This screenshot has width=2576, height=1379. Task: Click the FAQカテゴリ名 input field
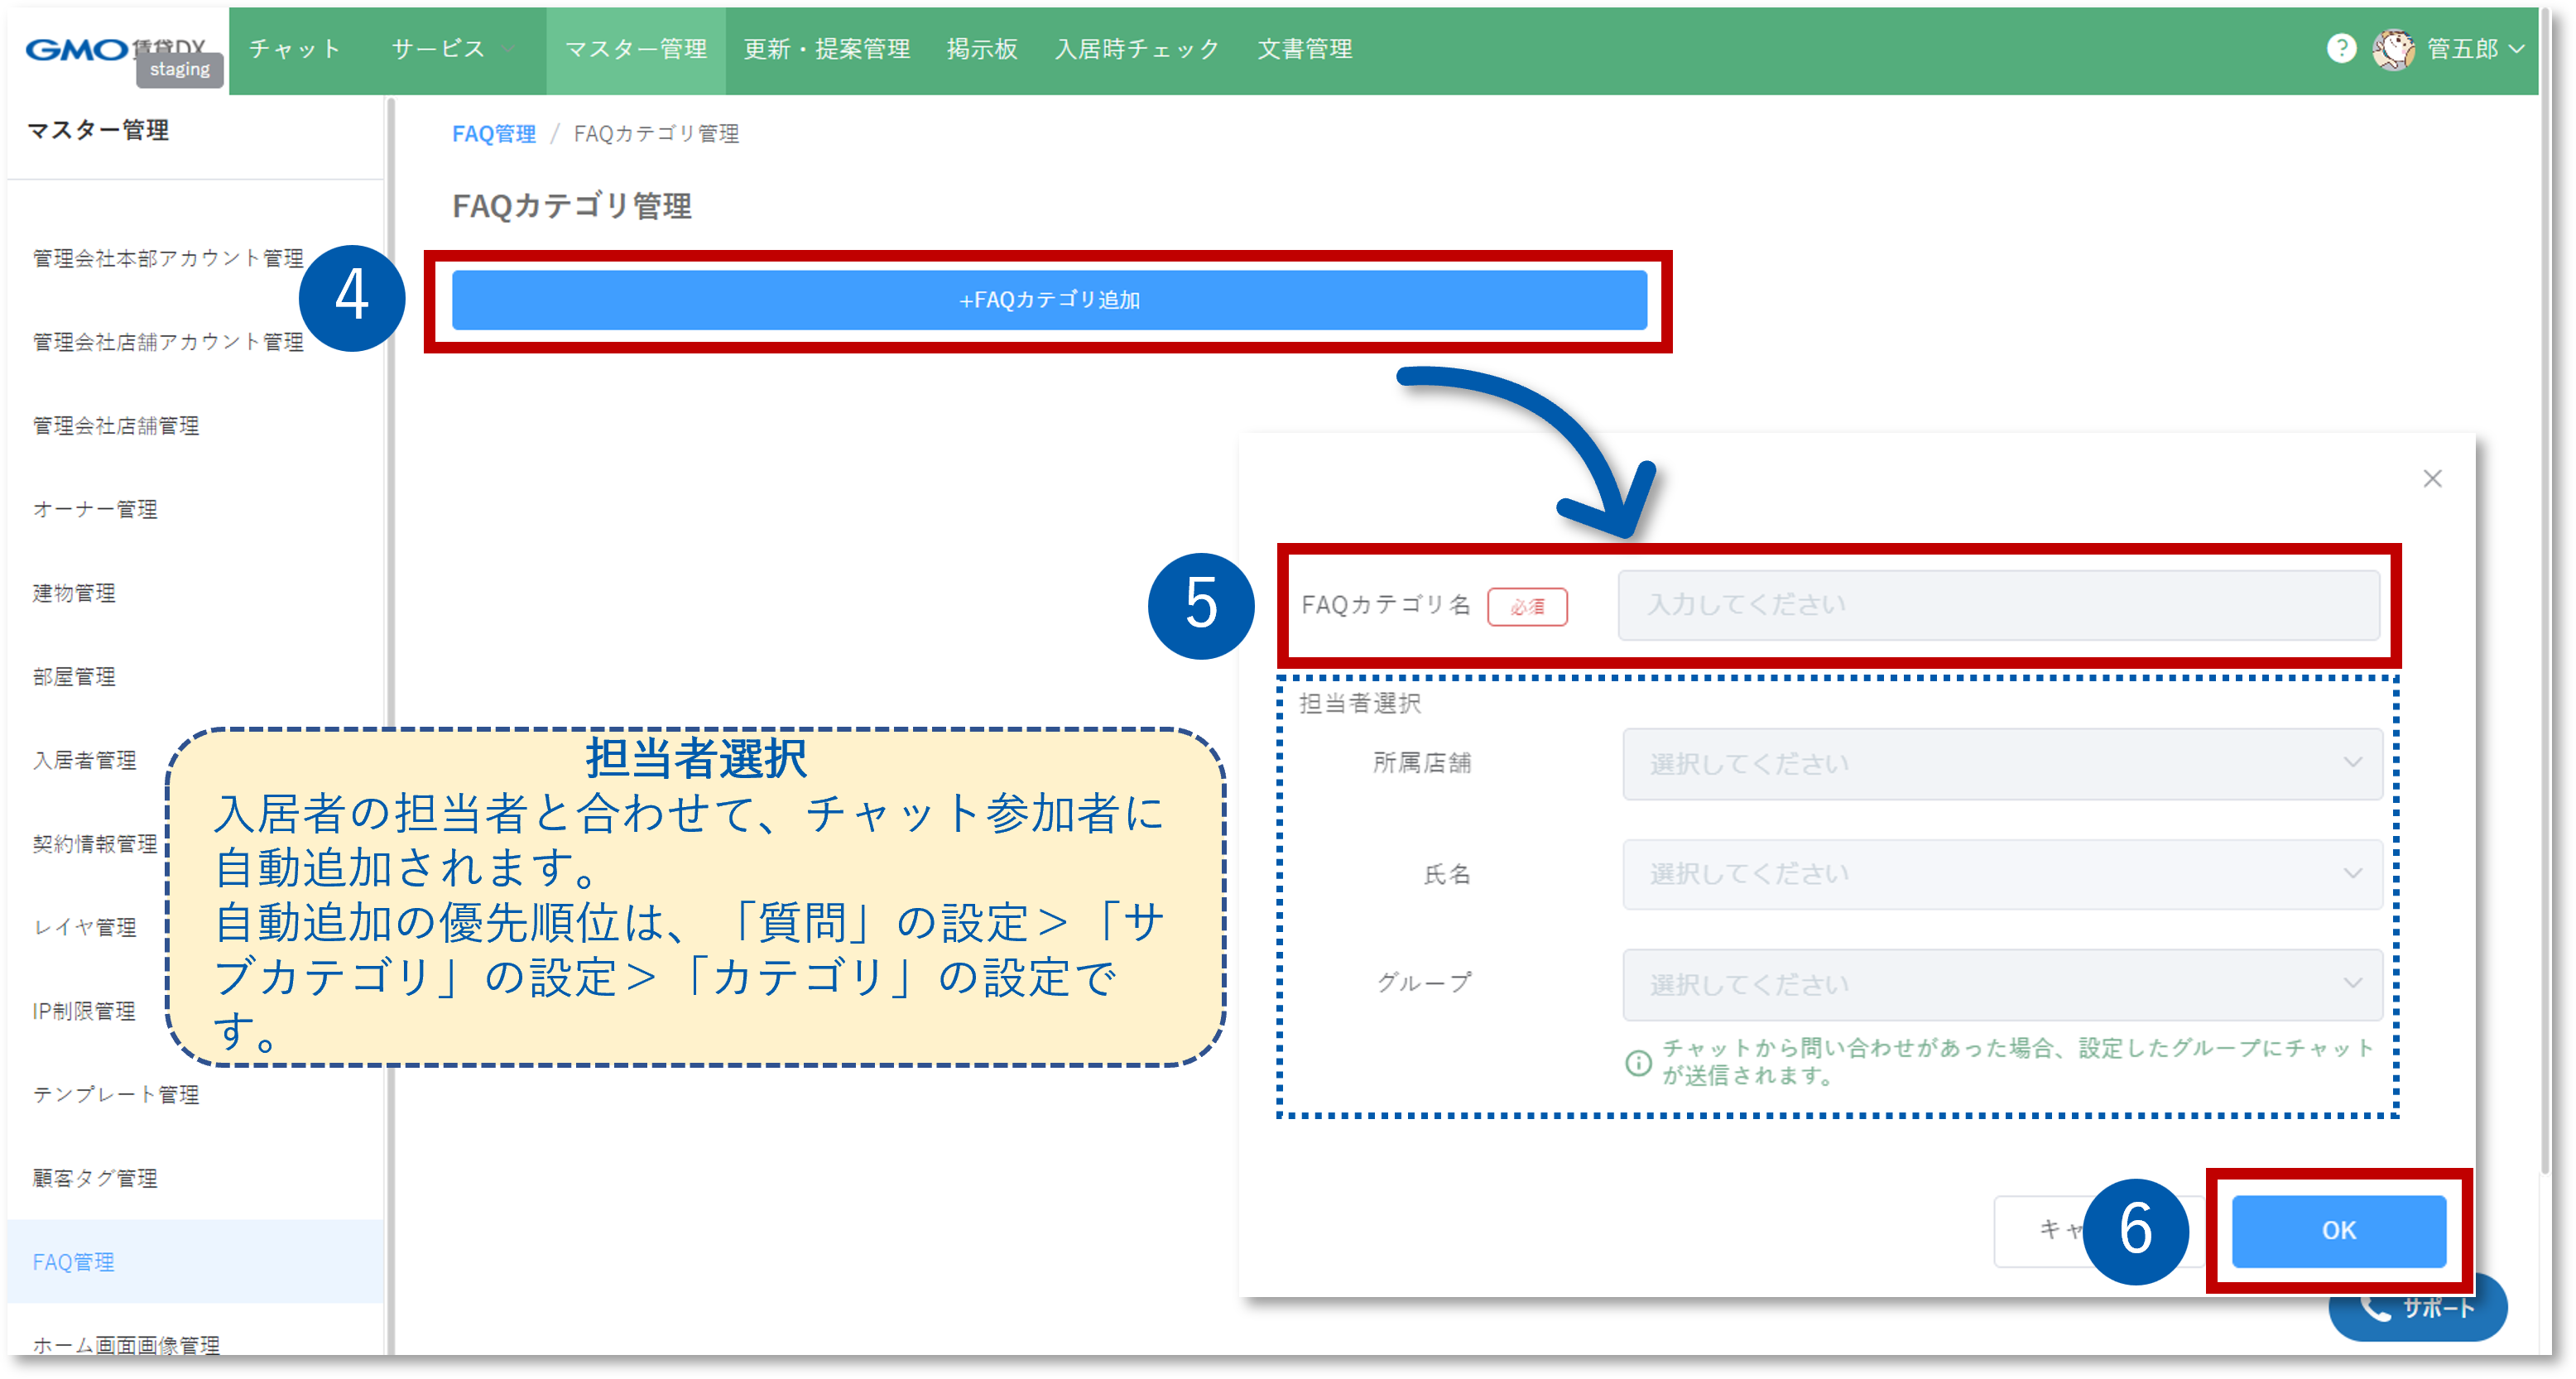pos(2000,605)
